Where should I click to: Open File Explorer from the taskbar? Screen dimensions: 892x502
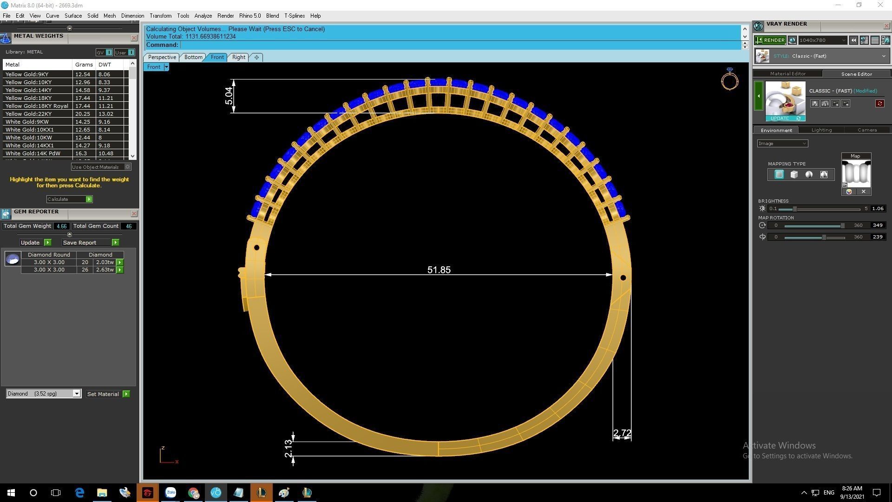pyautogui.click(x=102, y=493)
